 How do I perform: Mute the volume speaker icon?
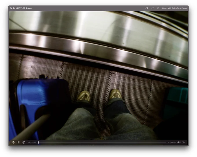coord(179,142)
